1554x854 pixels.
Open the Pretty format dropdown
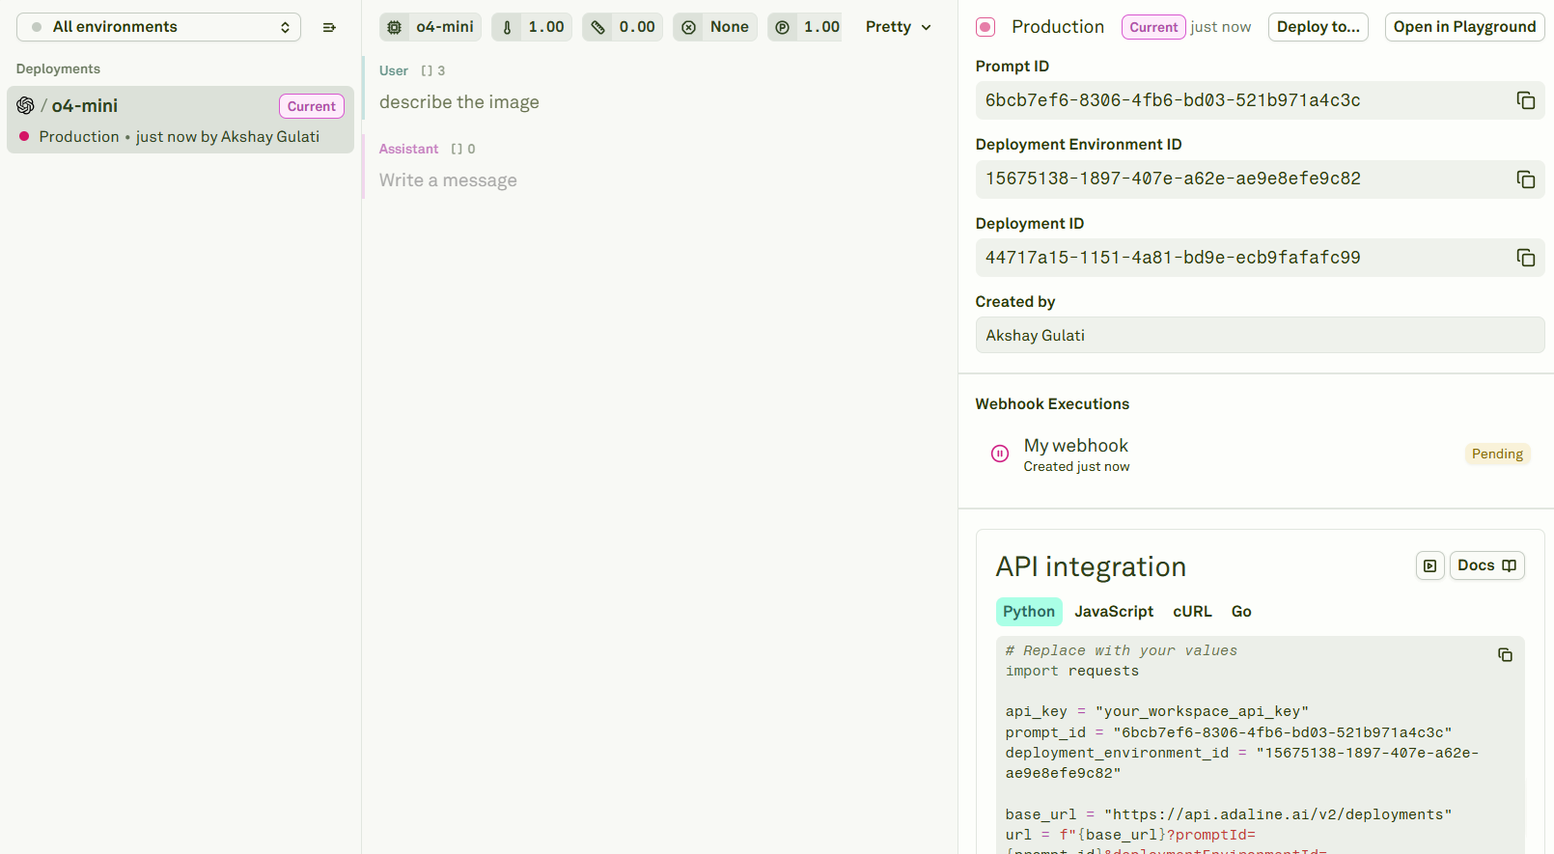[898, 27]
